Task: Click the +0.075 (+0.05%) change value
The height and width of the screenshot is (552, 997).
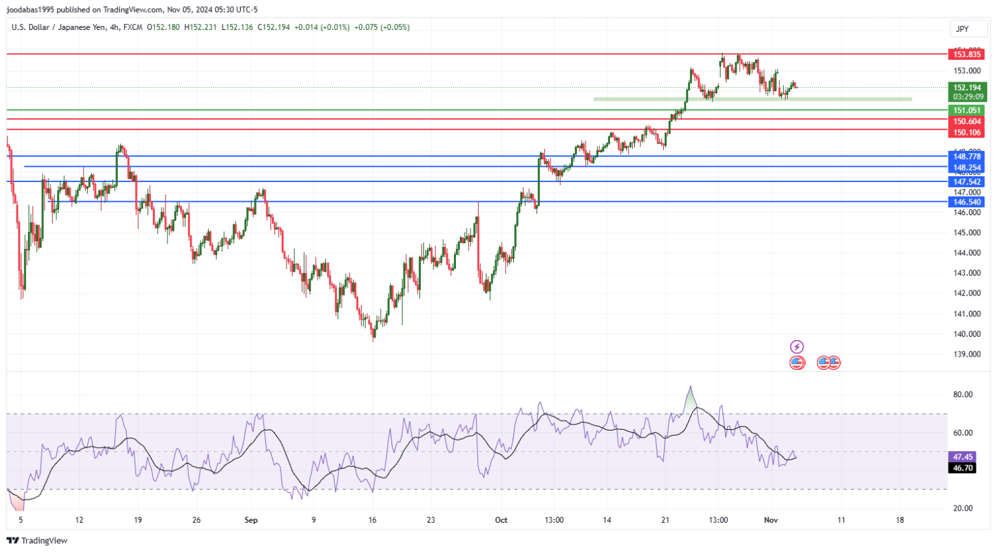Action: [382, 27]
